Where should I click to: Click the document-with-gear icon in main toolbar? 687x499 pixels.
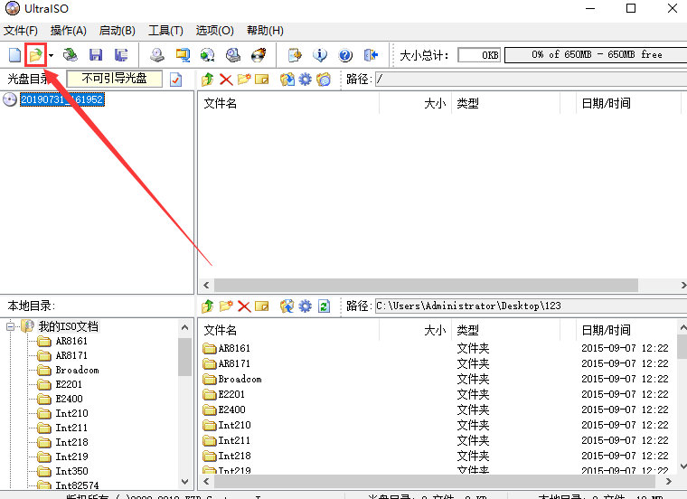pyautogui.click(x=295, y=55)
